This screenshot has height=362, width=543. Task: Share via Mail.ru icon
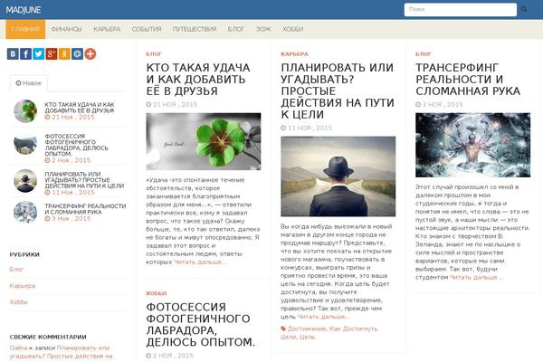(x=77, y=54)
